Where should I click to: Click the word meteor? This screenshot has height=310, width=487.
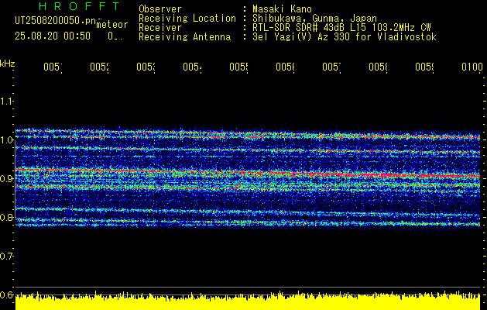(112, 25)
